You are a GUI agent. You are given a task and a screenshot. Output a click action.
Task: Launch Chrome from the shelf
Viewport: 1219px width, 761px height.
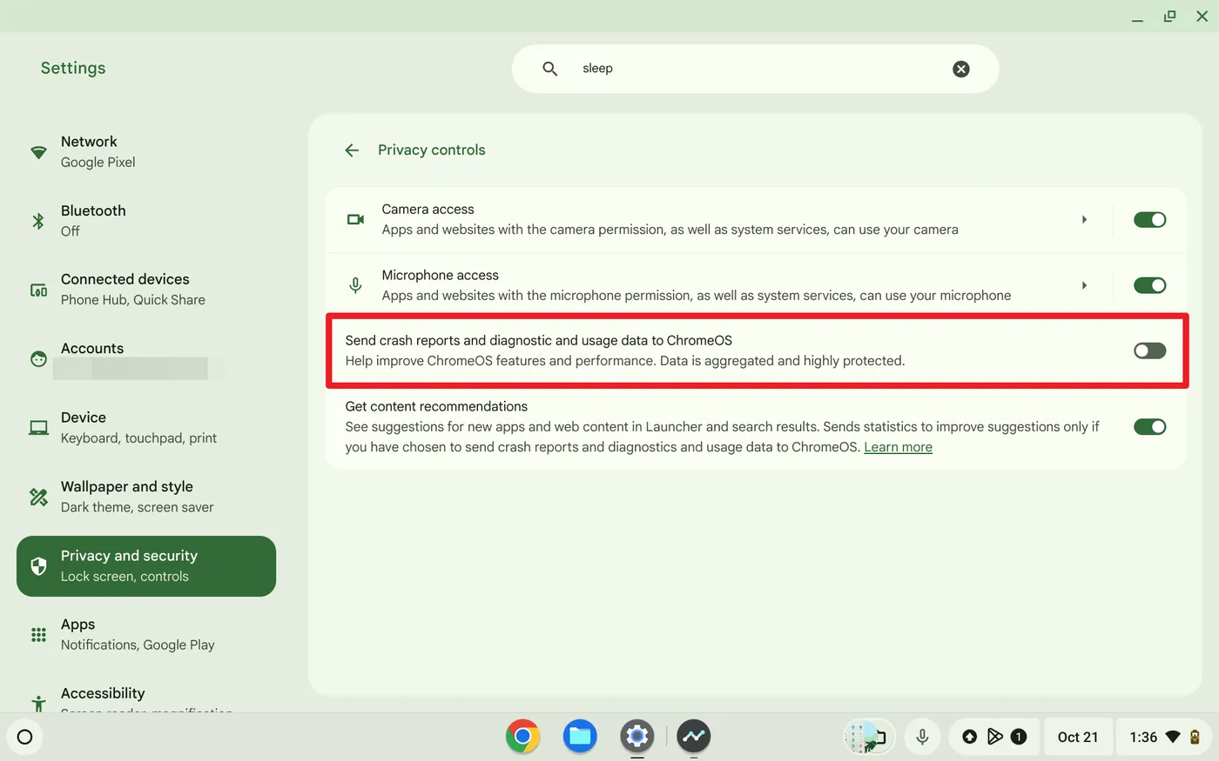(522, 737)
